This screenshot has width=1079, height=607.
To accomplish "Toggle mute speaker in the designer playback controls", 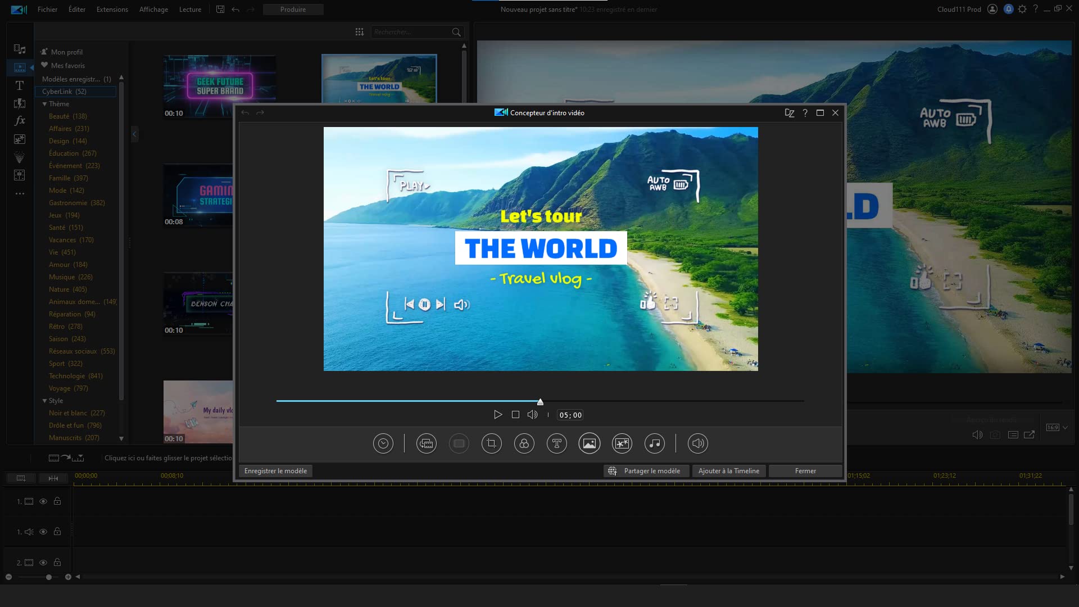I will [x=533, y=415].
